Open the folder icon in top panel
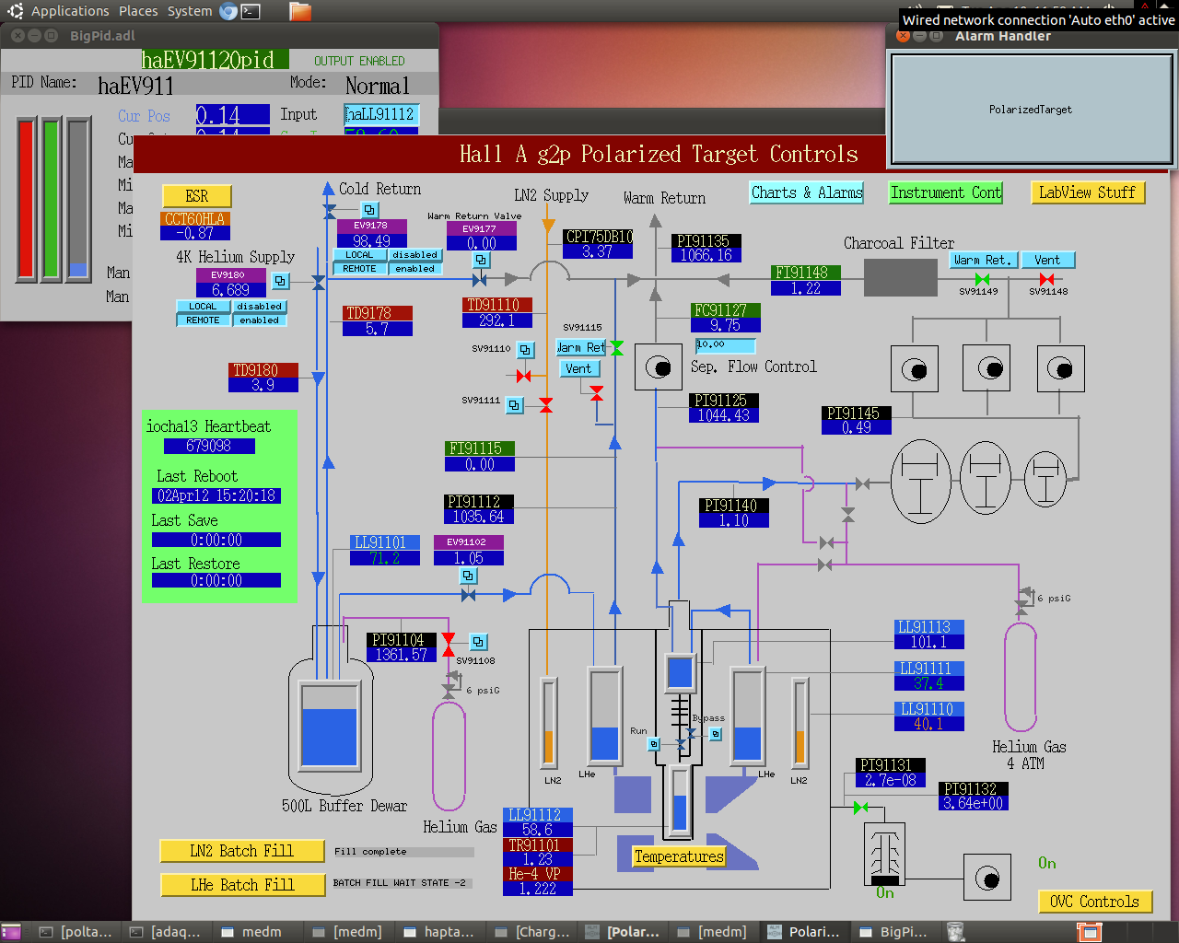 click(299, 11)
